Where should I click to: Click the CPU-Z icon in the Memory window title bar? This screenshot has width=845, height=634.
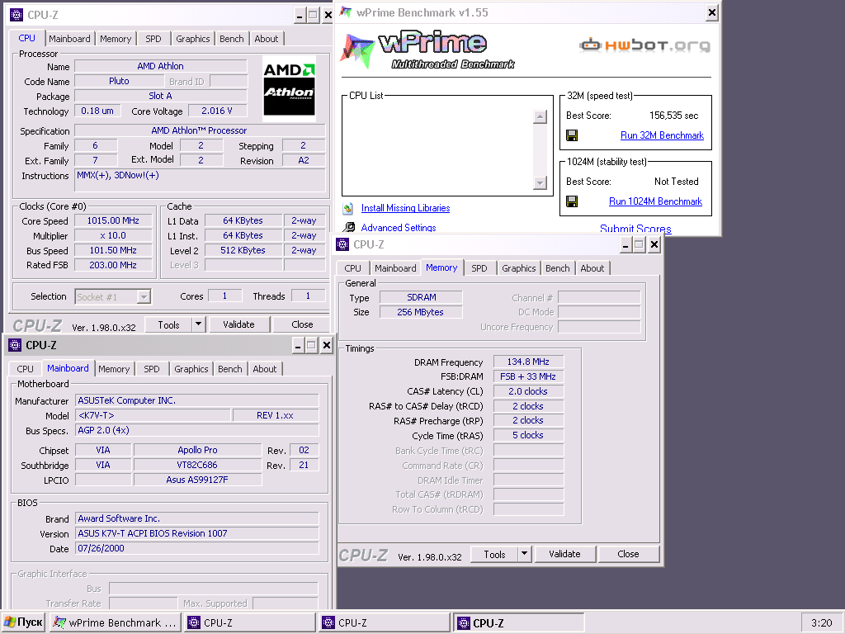click(x=342, y=244)
